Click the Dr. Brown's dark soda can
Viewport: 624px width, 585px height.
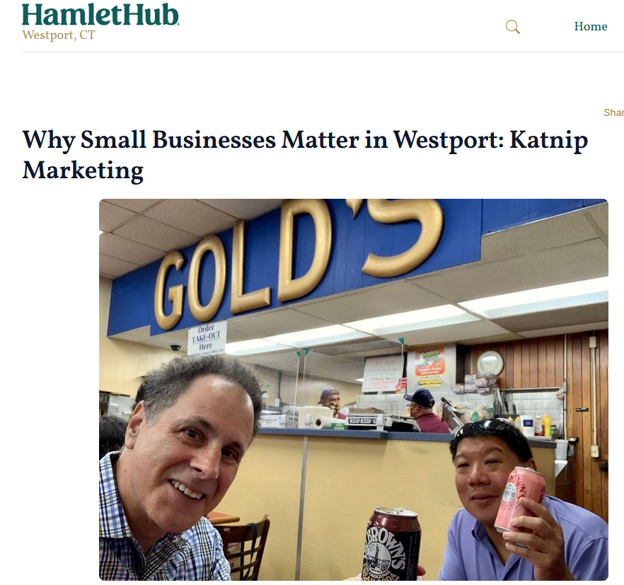tap(391, 545)
